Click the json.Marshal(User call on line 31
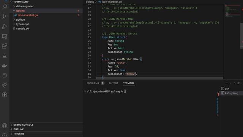Viewport: 243px width, 137px height. [x=128, y=59]
